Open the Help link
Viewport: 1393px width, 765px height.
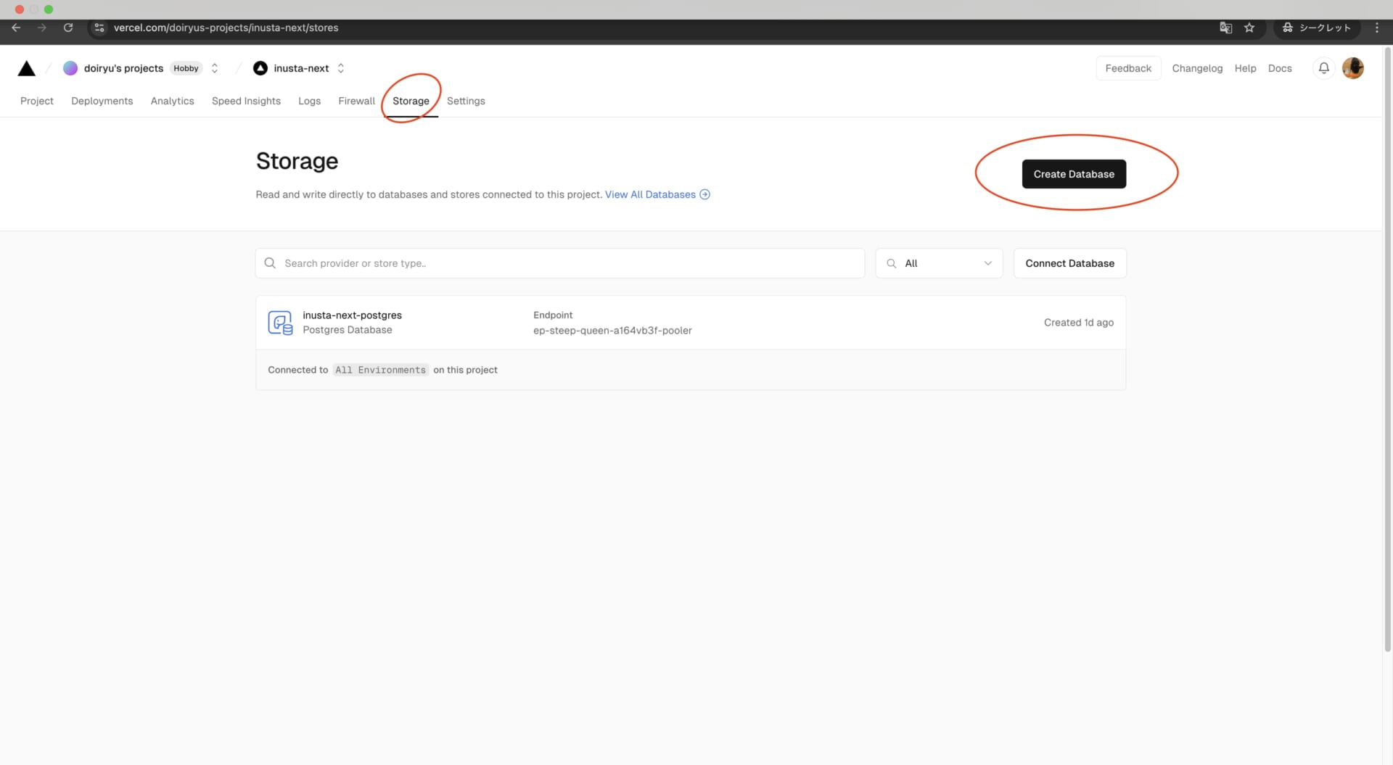(1245, 68)
